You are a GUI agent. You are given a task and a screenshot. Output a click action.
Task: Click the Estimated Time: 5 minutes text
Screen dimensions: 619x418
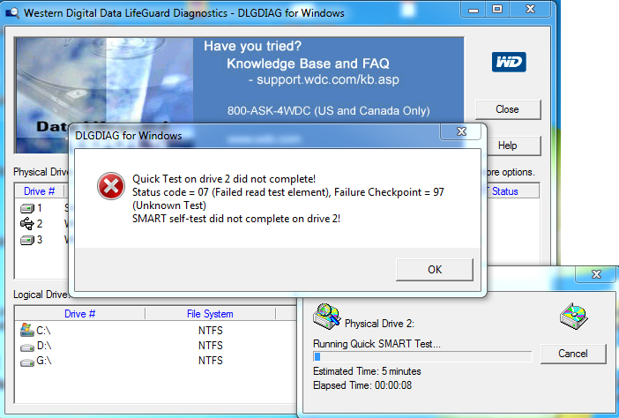tap(367, 371)
